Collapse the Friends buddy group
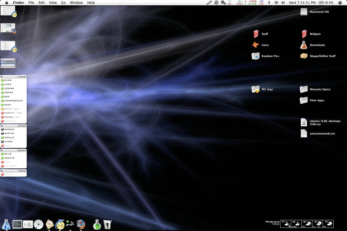This screenshot has height=231, width=347. tap(3, 76)
